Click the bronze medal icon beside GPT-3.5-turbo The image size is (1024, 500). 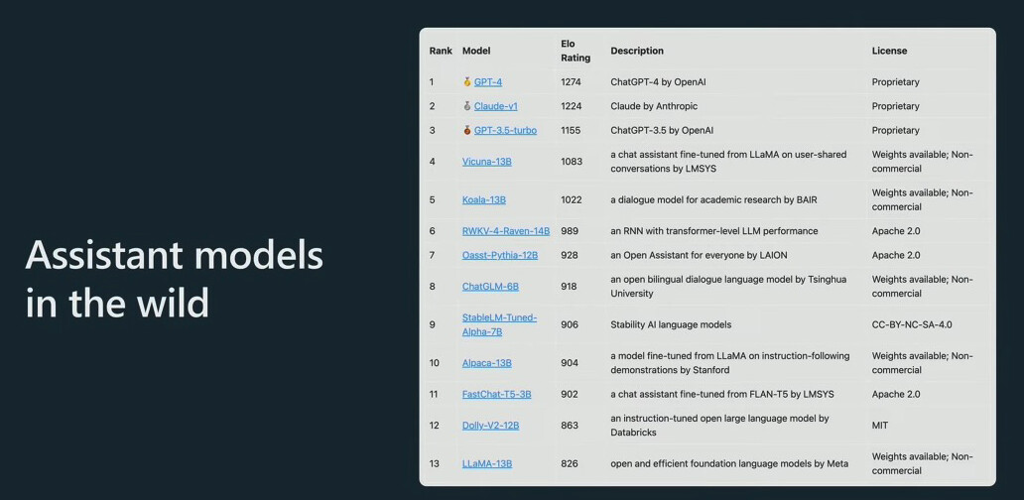[x=467, y=130]
